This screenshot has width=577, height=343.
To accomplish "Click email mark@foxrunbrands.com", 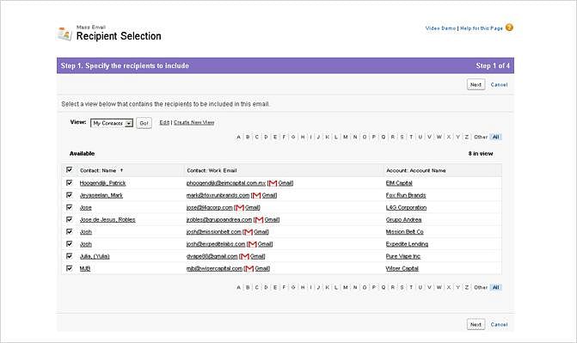I will pyautogui.click(x=218, y=195).
